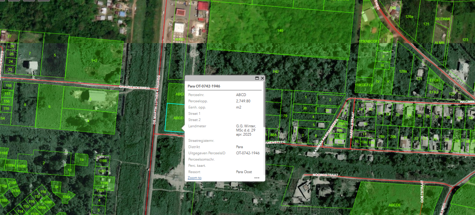Click the Zoom to link
Screen dimensions: 475x215
194,177
